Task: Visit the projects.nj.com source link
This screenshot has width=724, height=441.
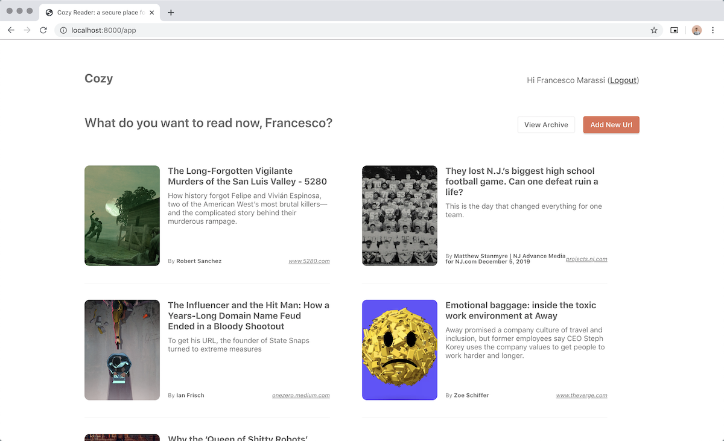Action: pyautogui.click(x=586, y=259)
